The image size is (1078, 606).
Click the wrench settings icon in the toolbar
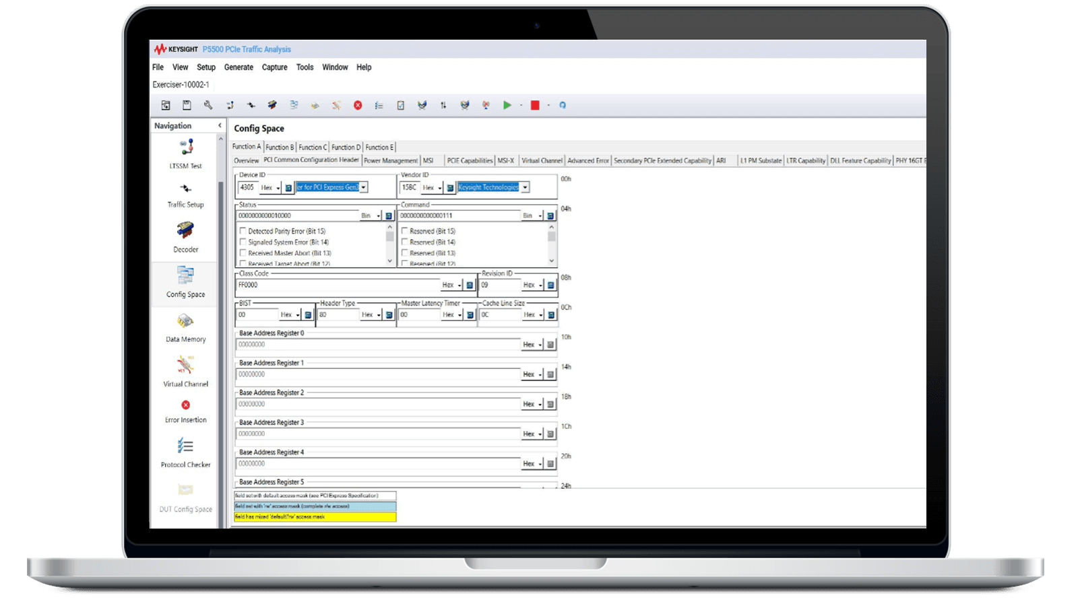coord(208,105)
